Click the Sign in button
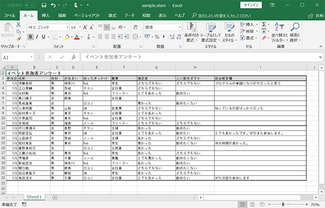The image size is (325, 208). tap(251, 5)
